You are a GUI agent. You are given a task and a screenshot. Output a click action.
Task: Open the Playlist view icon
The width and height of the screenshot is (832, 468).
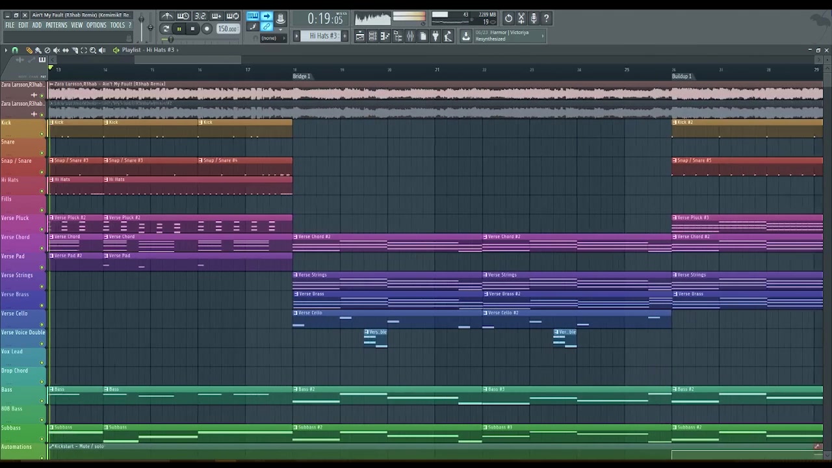click(359, 36)
